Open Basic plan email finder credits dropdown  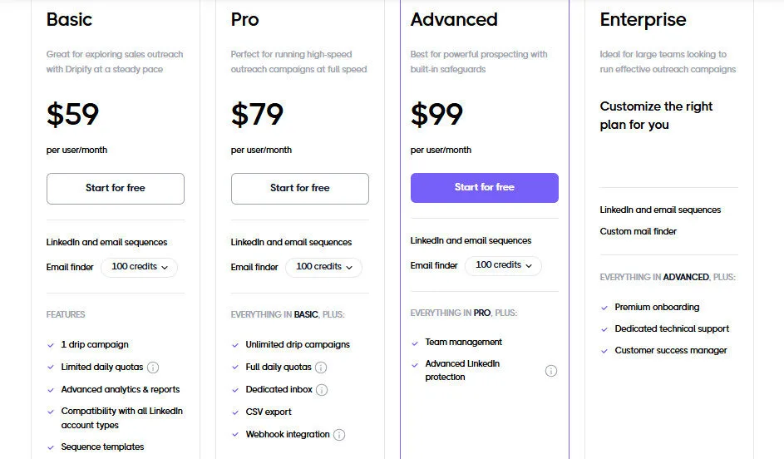[x=139, y=267]
